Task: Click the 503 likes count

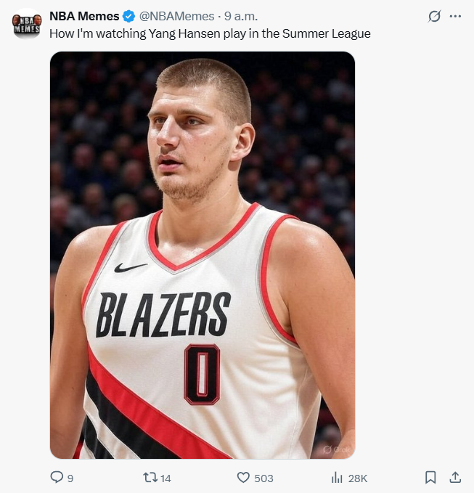Action: pos(264,478)
